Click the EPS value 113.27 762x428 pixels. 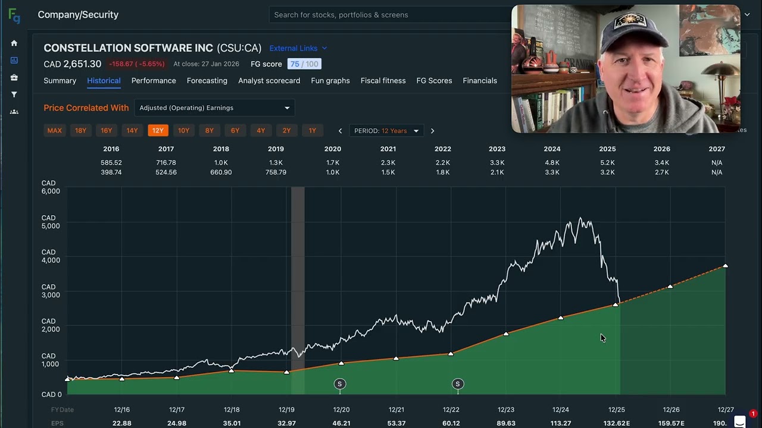[561, 423]
